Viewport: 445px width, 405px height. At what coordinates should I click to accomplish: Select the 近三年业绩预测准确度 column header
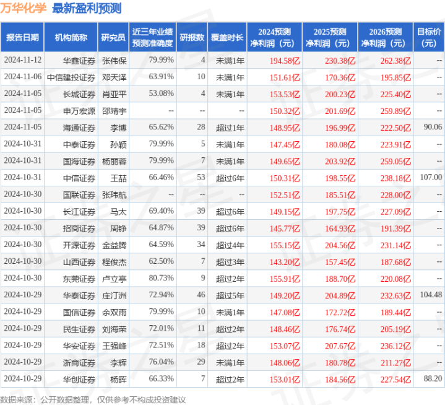tap(153, 37)
